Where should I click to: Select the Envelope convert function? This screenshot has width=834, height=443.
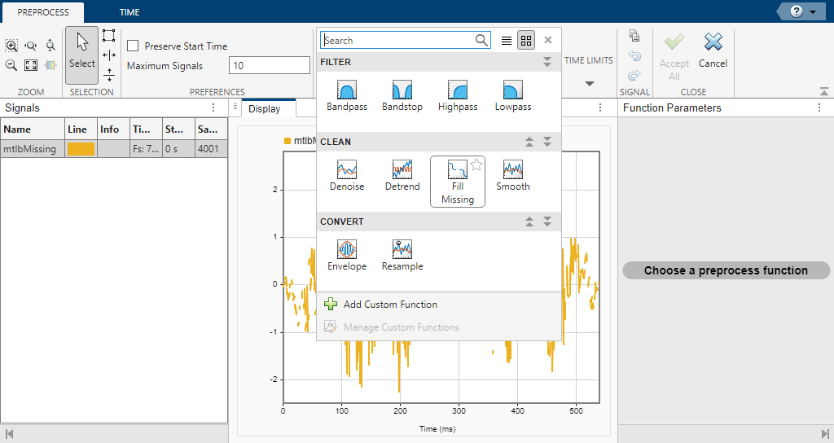point(347,255)
